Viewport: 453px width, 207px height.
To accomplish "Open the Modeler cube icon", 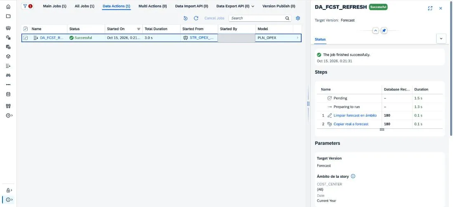I will pos(8,56).
